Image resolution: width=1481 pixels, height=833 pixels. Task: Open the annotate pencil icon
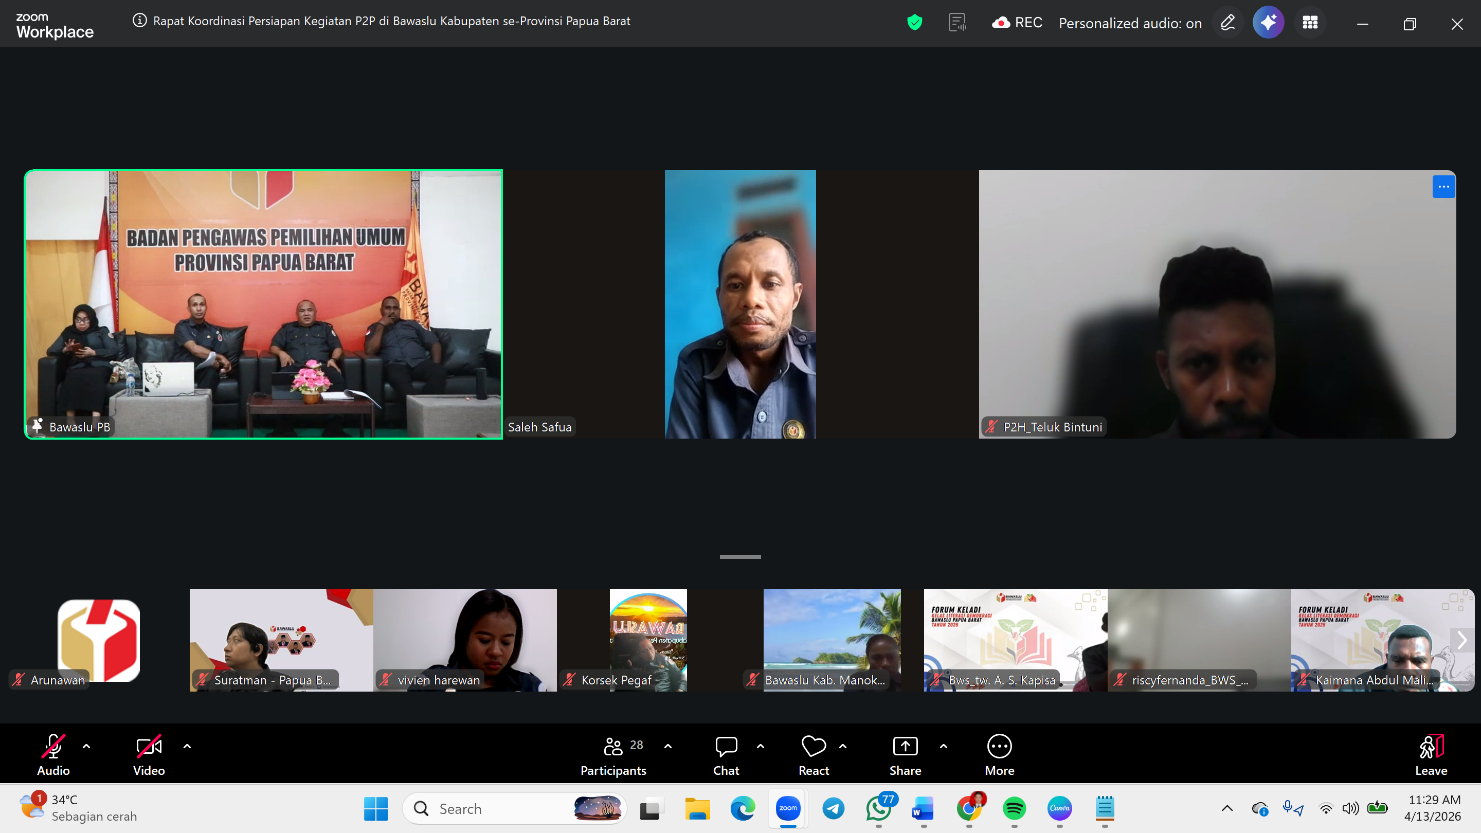1227,23
